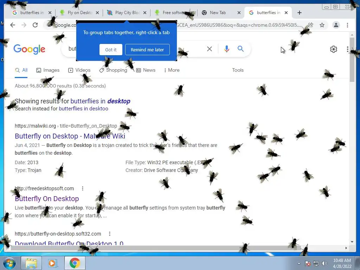Screen dimensions: 360x270
Task: Select the Shopping search filter
Action: (x=113, y=70)
